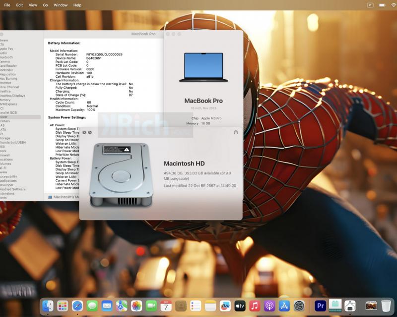Open the Window menu
The image size is (397, 317).
pyautogui.click(x=61, y=5)
